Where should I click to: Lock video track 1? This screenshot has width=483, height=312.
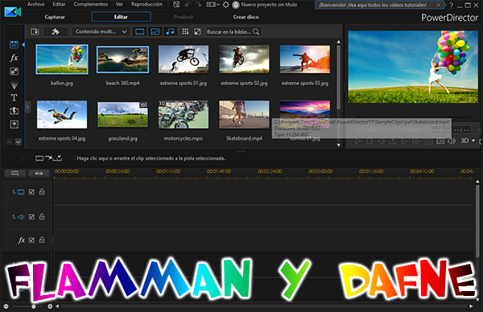[42, 191]
